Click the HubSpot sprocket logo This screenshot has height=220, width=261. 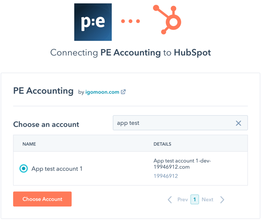coord(167,20)
